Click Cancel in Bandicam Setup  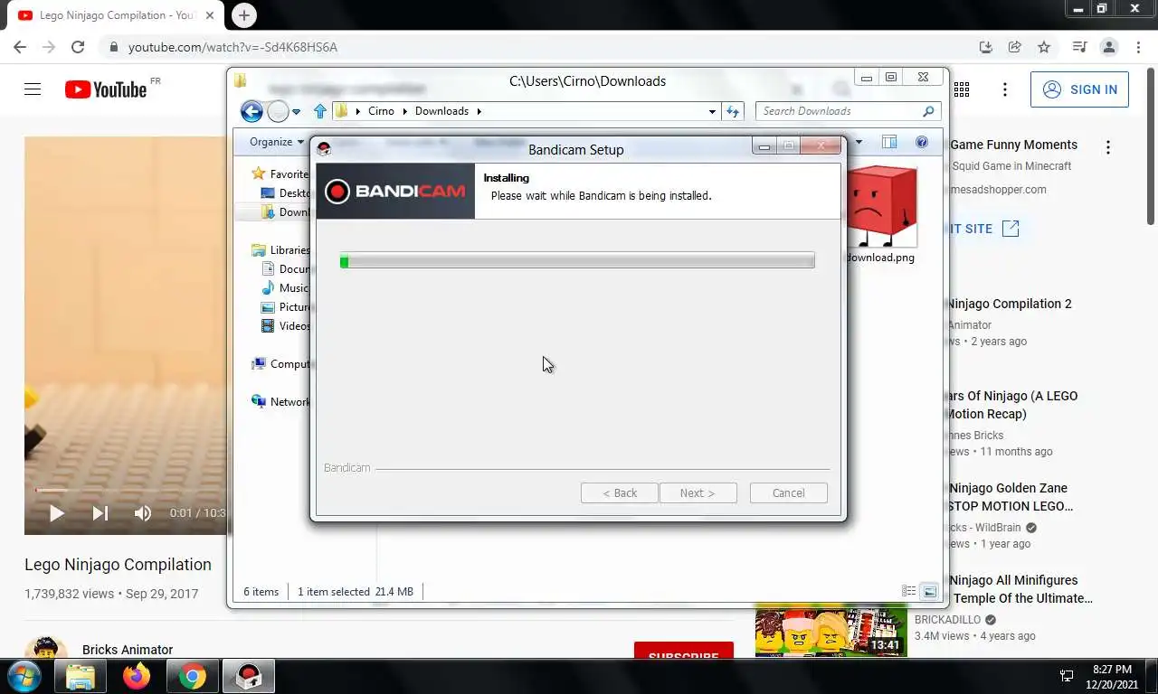(788, 492)
